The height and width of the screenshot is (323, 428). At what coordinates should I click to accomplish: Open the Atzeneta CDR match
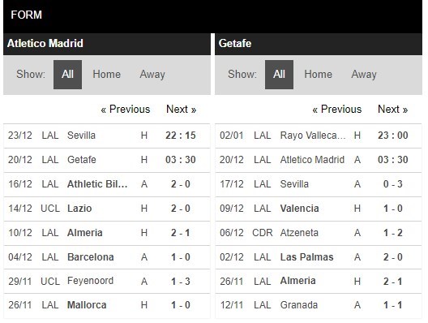(319, 233)
